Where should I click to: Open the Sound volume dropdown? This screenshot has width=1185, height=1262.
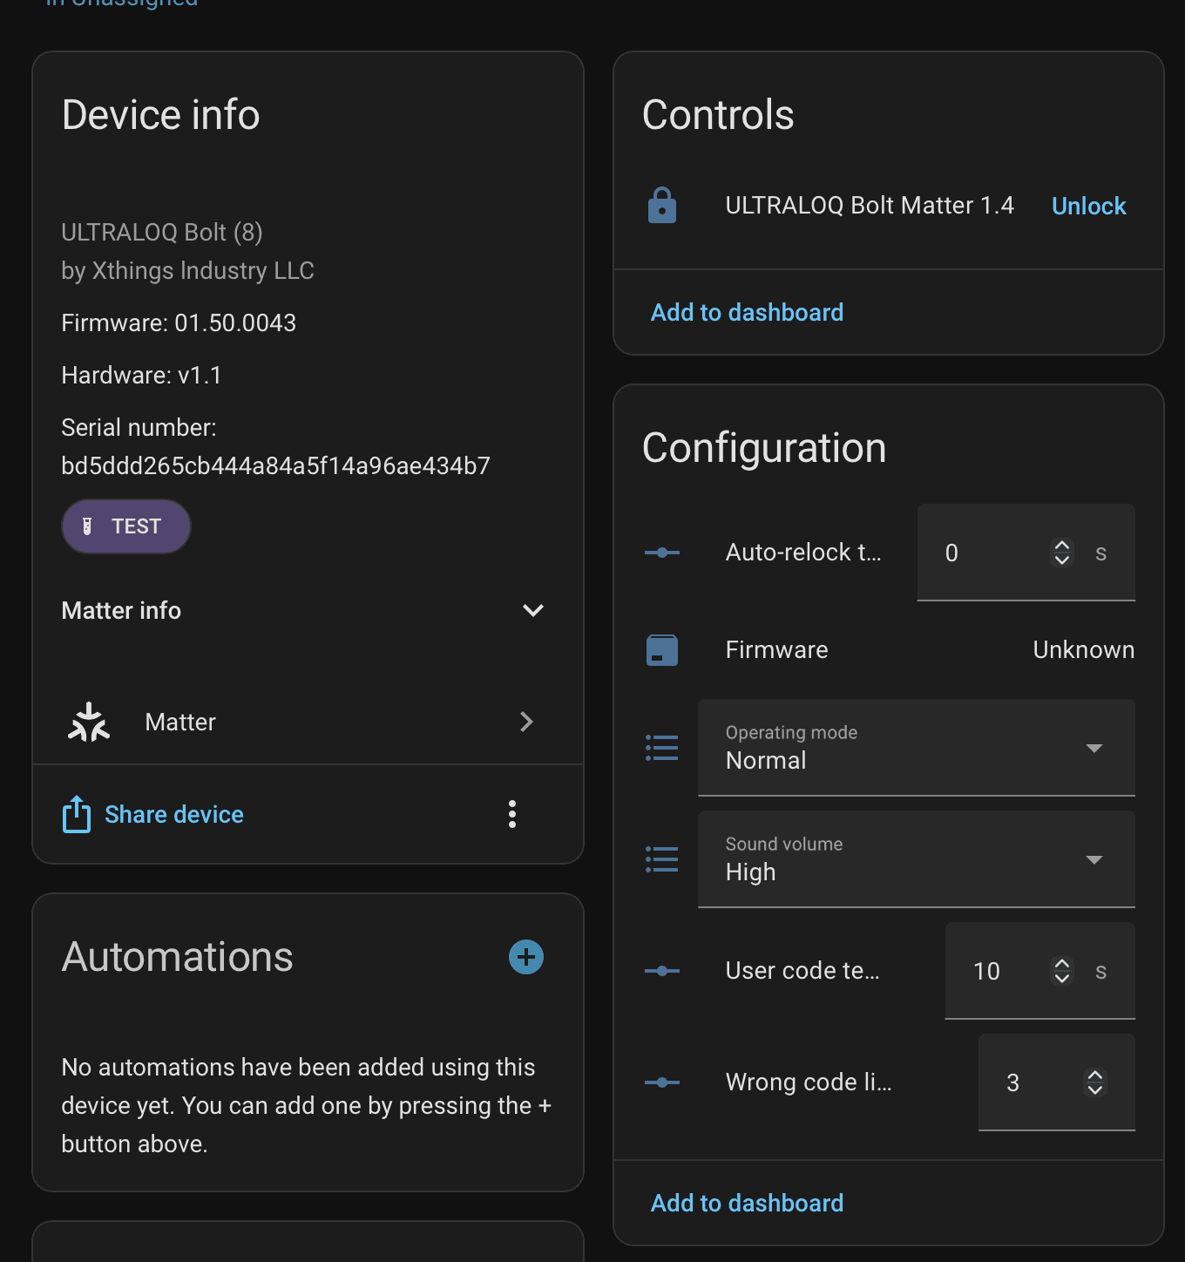coord(916,859)
